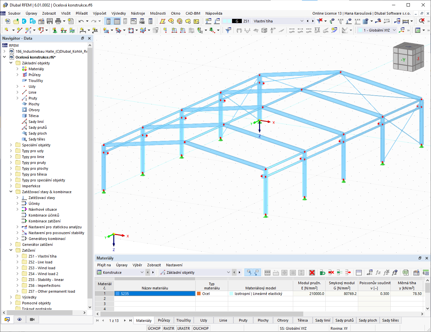This screenshot has height=332, width=431.
Task: Open the Print tool
Action: click(x=58, y=21)
